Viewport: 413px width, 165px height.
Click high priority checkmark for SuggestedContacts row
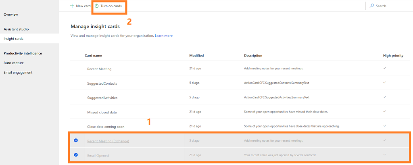click(x=385, y=83)
